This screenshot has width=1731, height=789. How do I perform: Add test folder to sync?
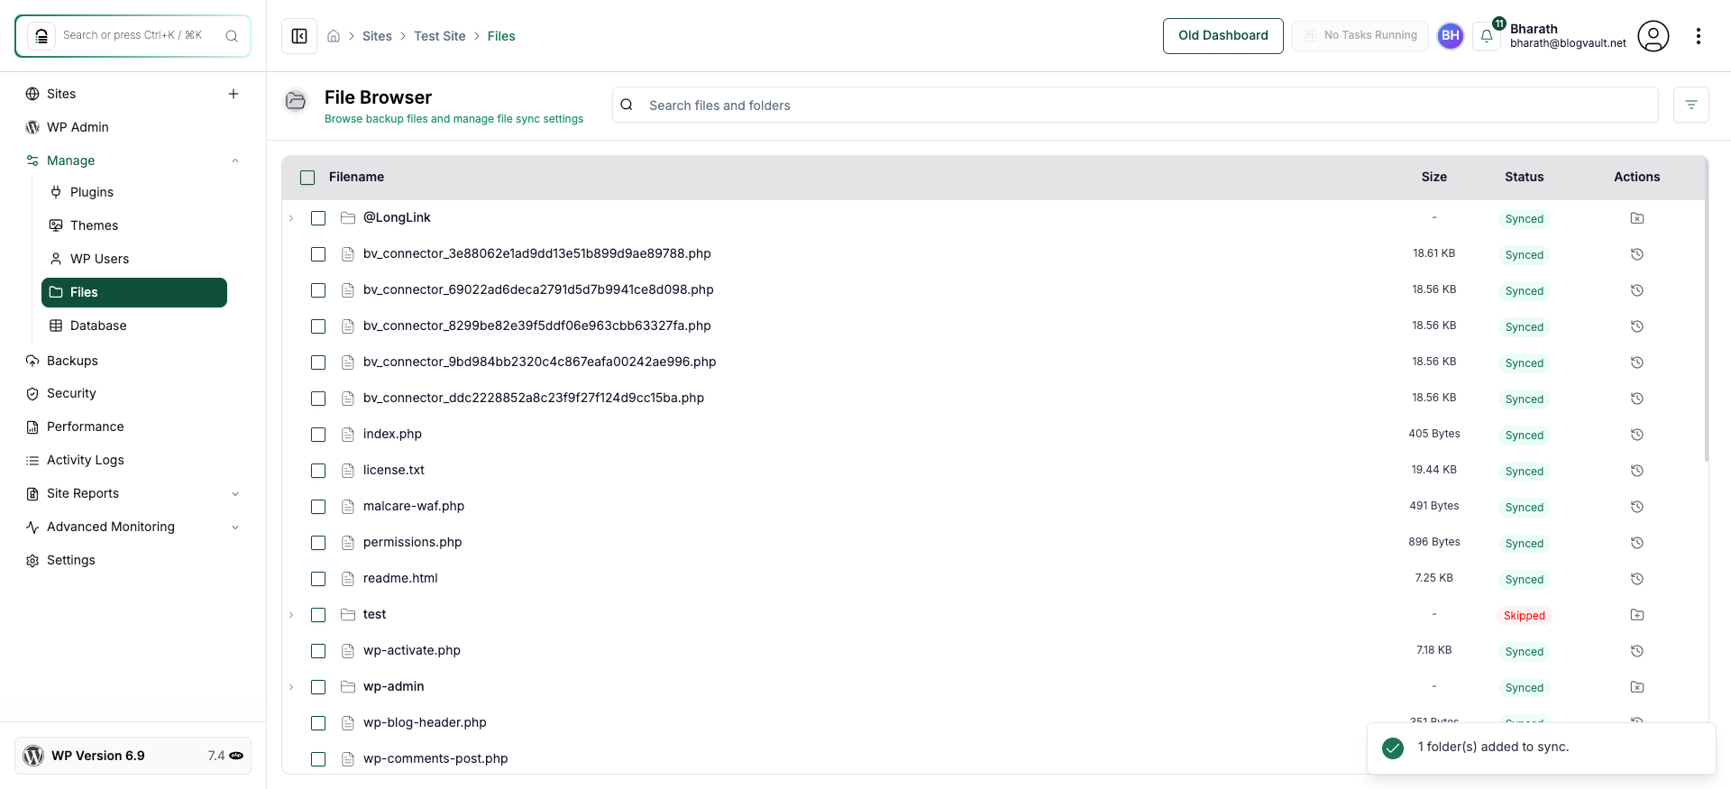pos(1637,615)
